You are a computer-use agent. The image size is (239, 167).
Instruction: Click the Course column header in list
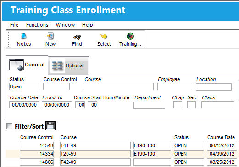point(68,137)
